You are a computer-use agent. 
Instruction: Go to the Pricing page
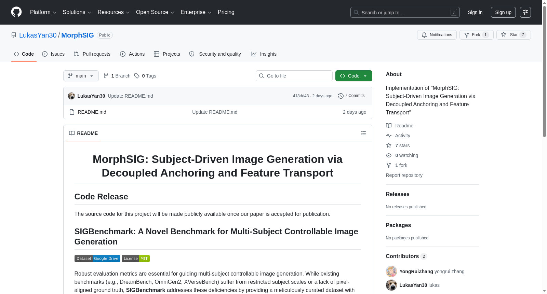point(226,12)
